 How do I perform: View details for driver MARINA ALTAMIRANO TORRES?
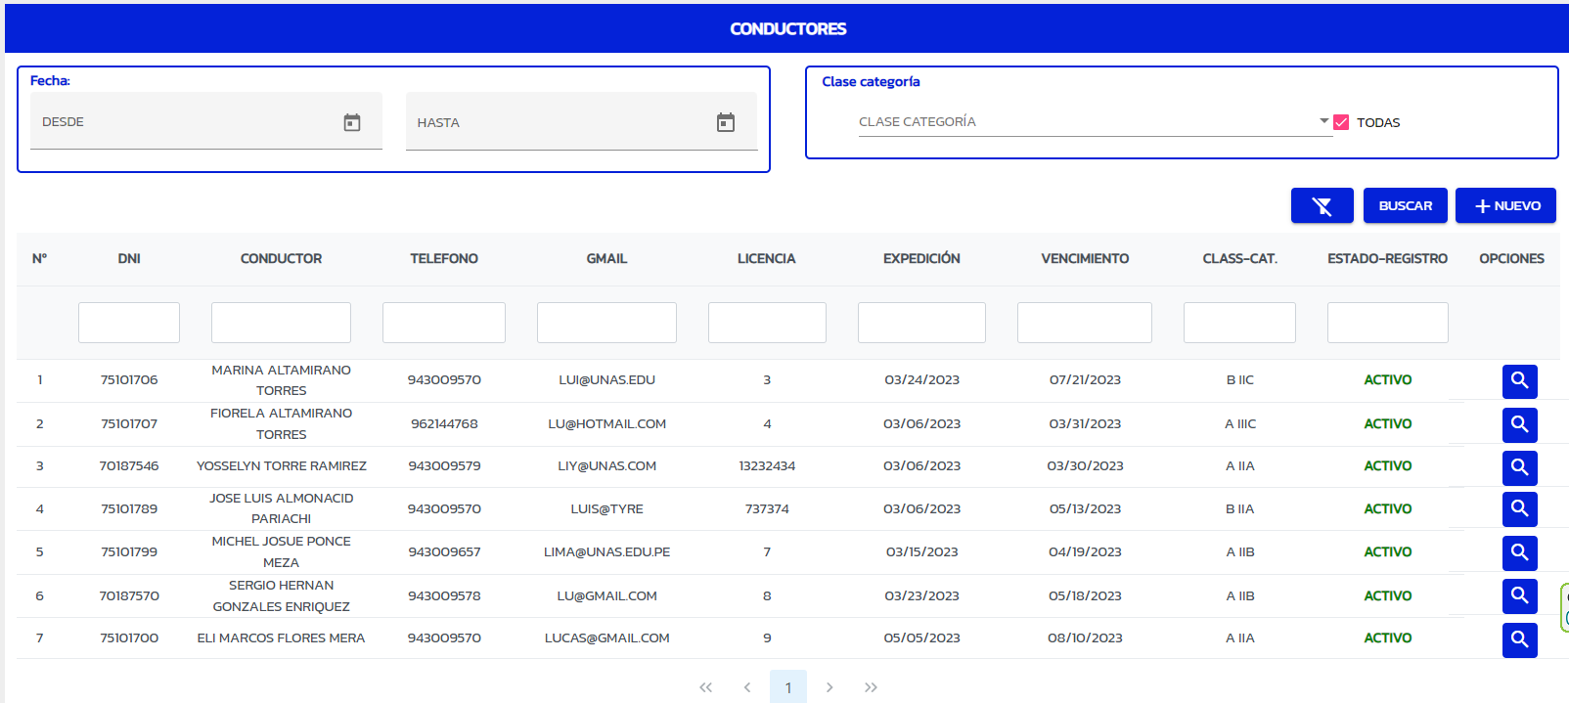pos(1519,380)
